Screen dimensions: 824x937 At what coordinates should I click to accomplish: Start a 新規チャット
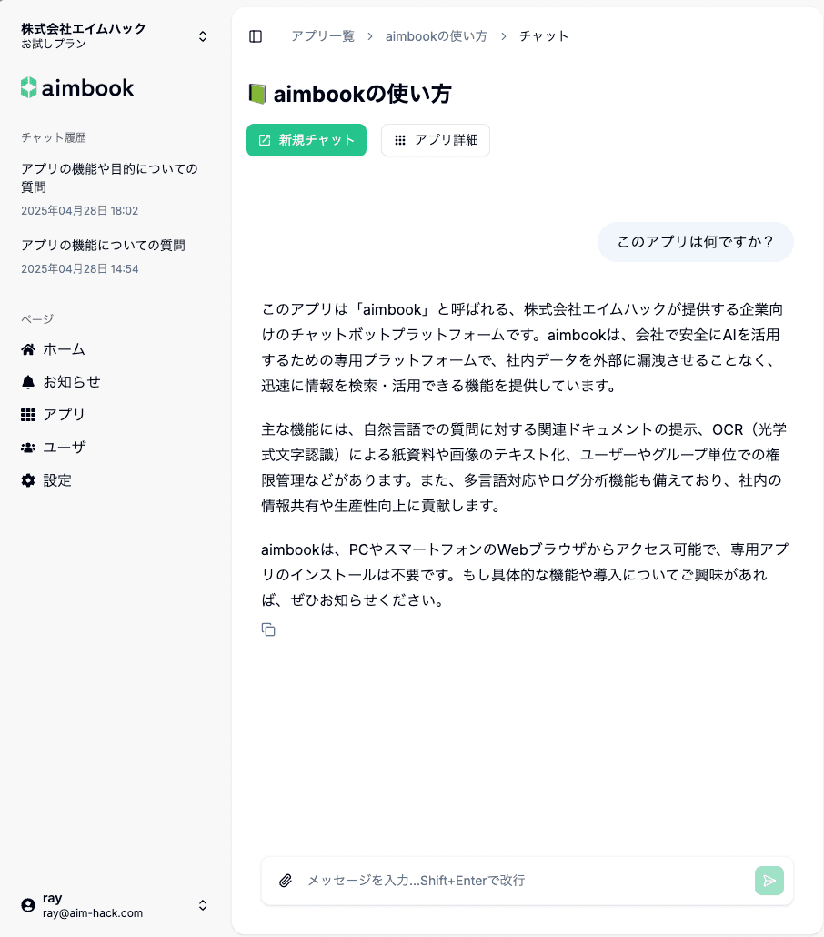(x=306, y=140)
